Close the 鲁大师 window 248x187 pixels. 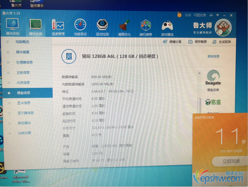(x=231, y=16)
